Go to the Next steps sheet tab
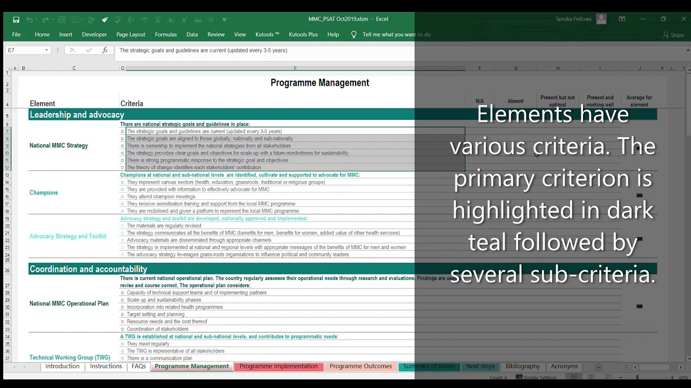Screen dimensions: 691x388 [480, 366]
